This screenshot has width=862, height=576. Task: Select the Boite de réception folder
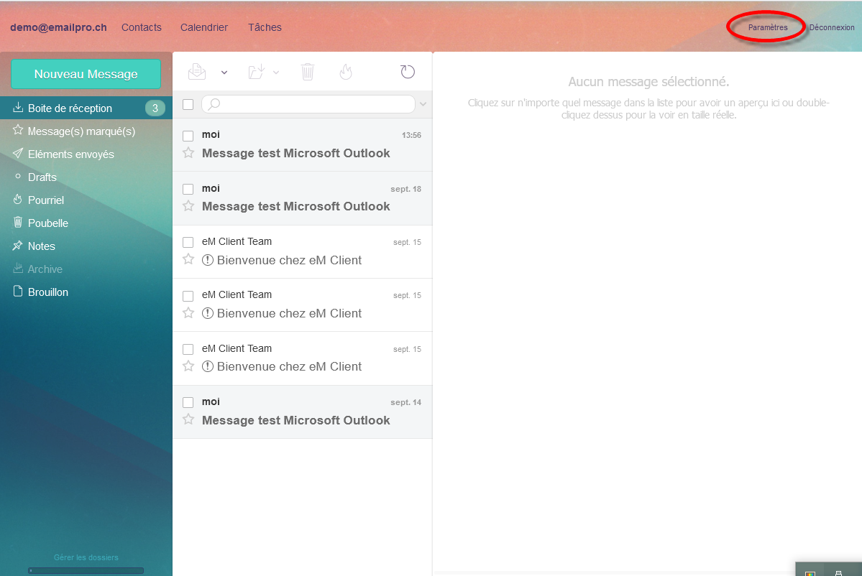pos(86,108)
